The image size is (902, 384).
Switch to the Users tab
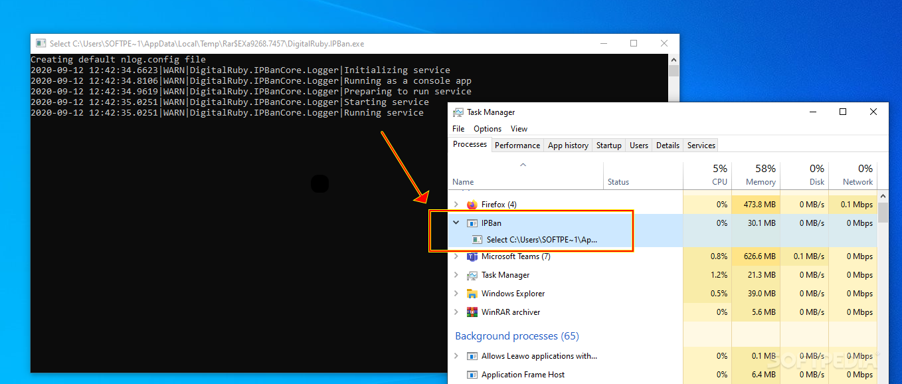click(639, 145)
